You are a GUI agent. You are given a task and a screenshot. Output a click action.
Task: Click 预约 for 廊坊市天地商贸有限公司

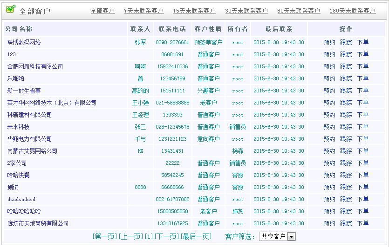(329, 223)
